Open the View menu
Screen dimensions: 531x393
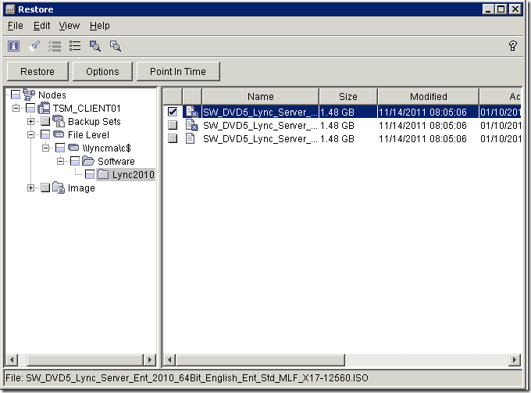(x=69, y=26)
